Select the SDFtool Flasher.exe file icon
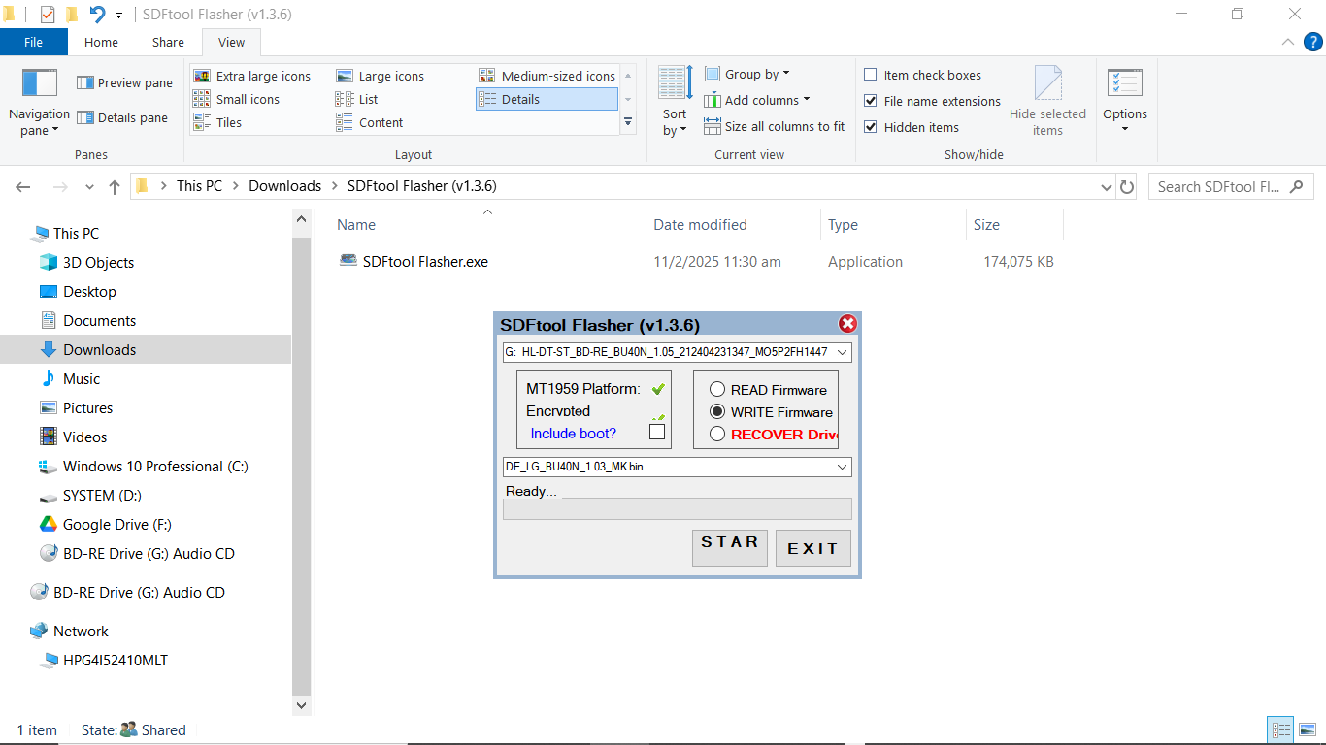Screen dimensions: 1326x745 (348, 261)
